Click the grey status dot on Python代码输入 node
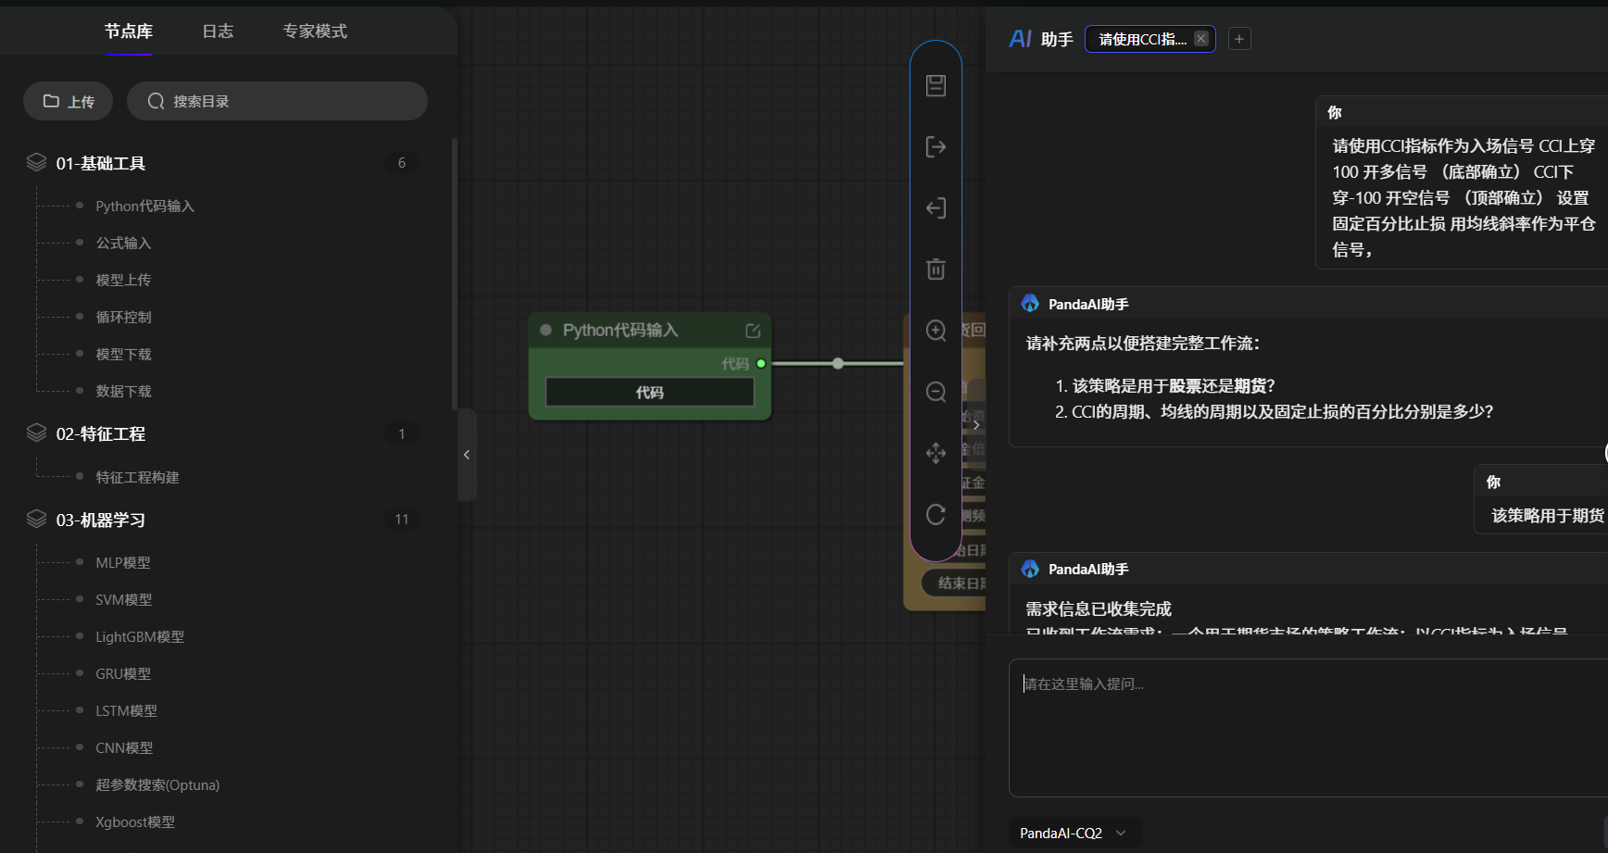 tap(546, 330)
